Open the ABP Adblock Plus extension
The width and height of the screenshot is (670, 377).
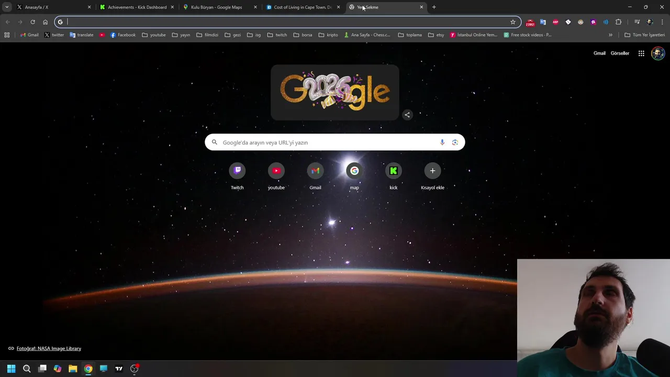[x=555, y=22]
